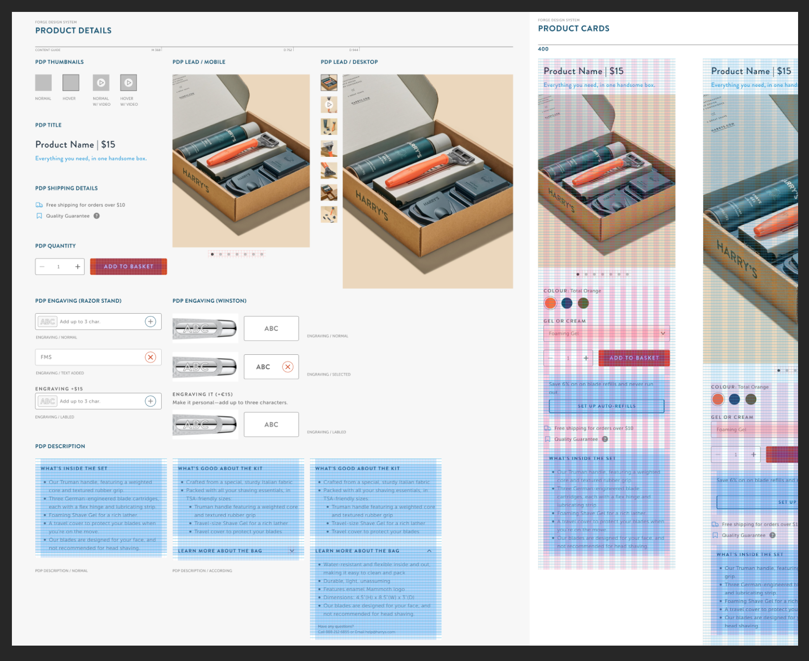The height and width of the screenshot is (661, 809).
Task: Select third desktop thumbnail with shave gel and razor
Action: pos(329,127)
